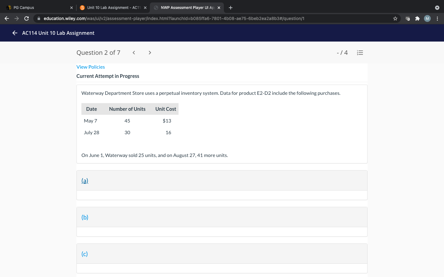
Task: Click the M profile avatar icon
Action: point(427,18)
